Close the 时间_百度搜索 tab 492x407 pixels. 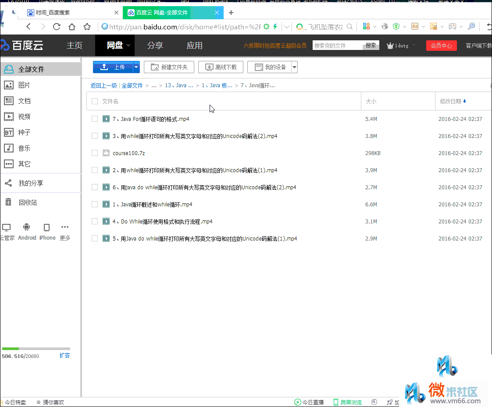pyautogui.click(x=116, y=13)
